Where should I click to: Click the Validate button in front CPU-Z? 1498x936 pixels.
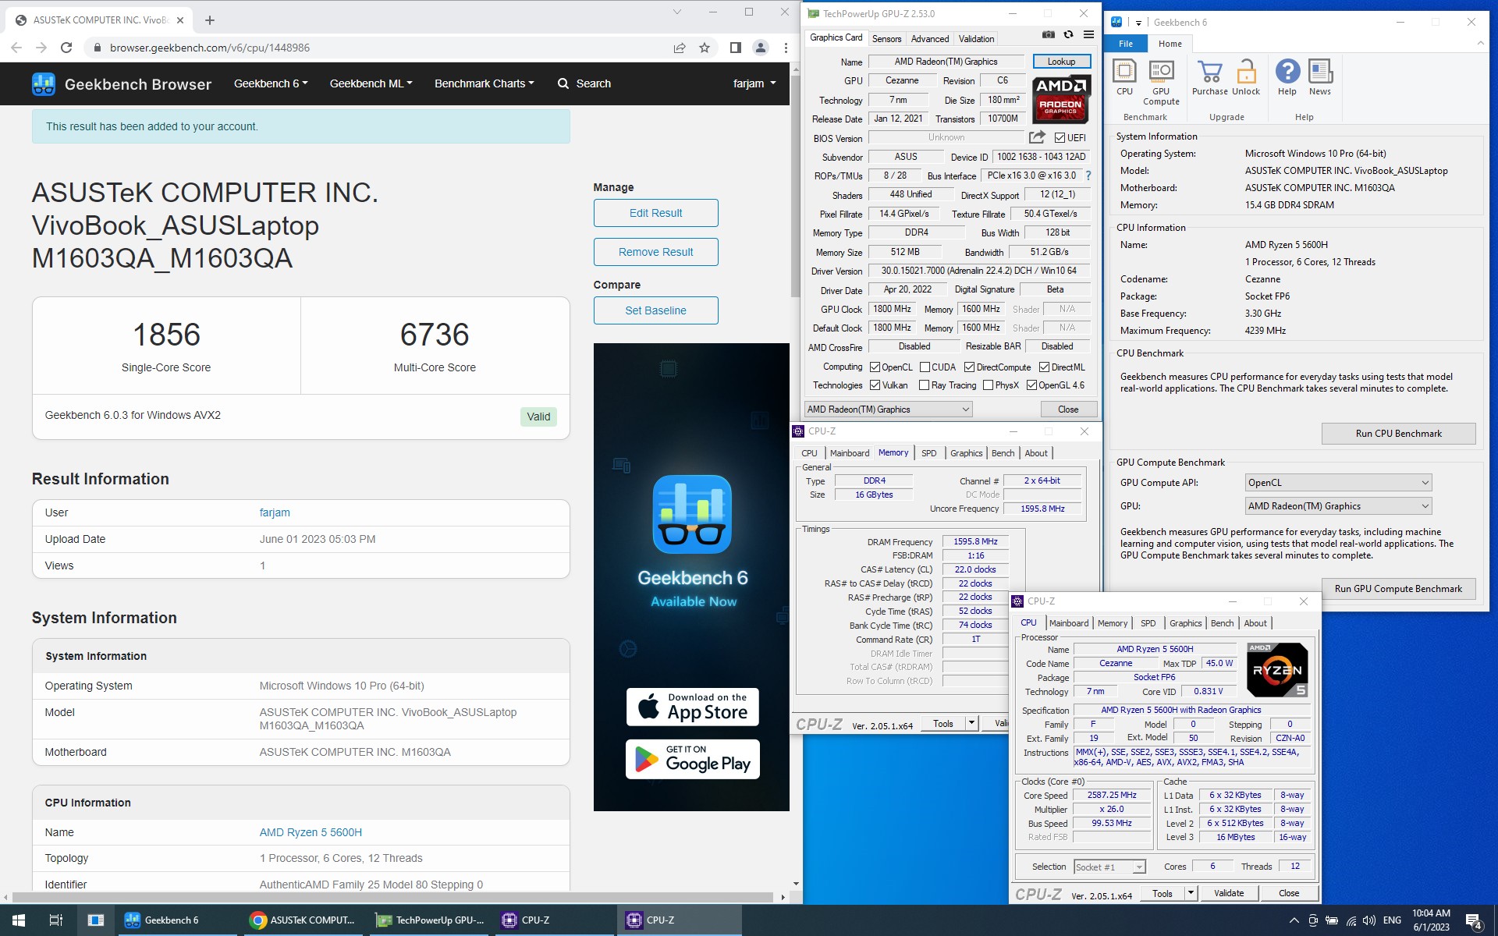pyautogui.click(x=1228, y=893)
